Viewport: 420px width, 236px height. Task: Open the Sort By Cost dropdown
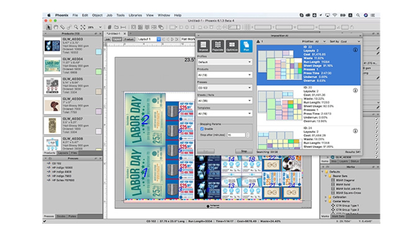pyautogui.click(x=350, y=42)
